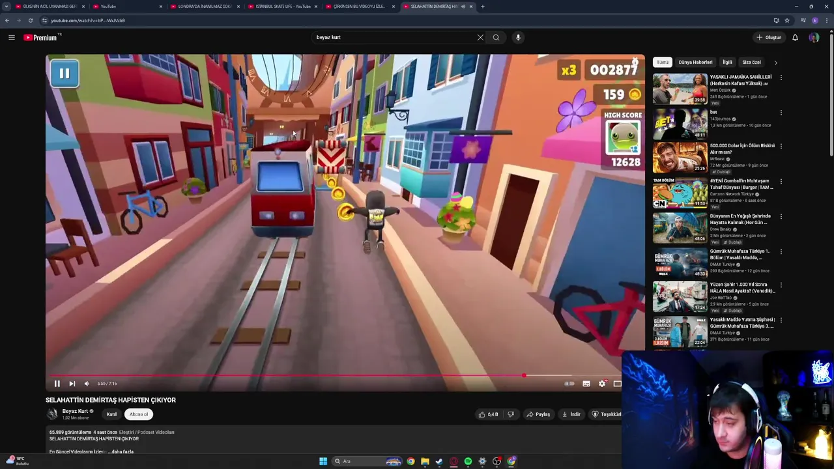Select the Size özel filter chip
This screenshot has width=834, height=469.
751,63
